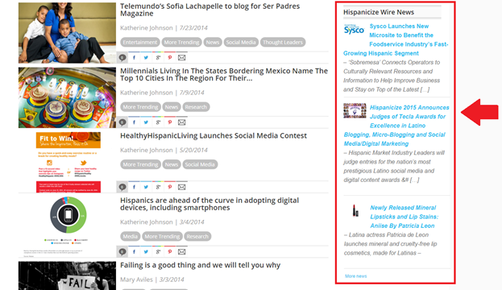
Task: Open Hispanicize 2015 Announces Judges wire story
Action: pyautogui.click(x=396, y=126)
